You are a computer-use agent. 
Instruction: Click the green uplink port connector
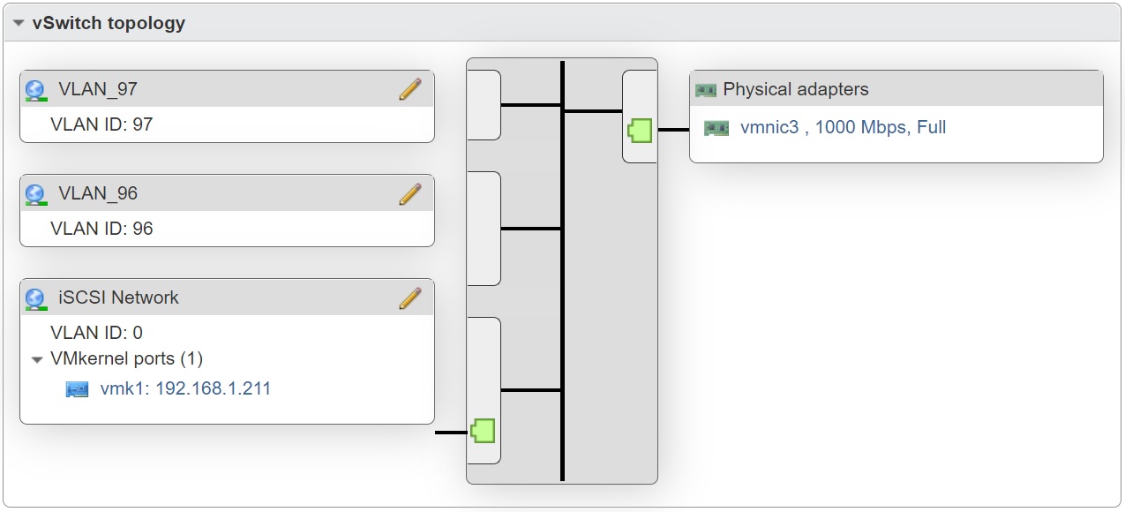pyautogui.click(x=640, y=131)
